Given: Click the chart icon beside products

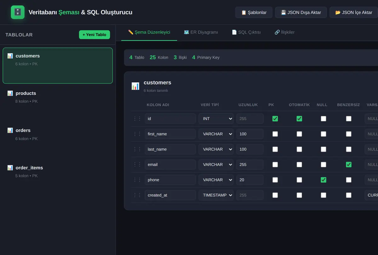Looking at the screenshot, I should pos(10,93).
